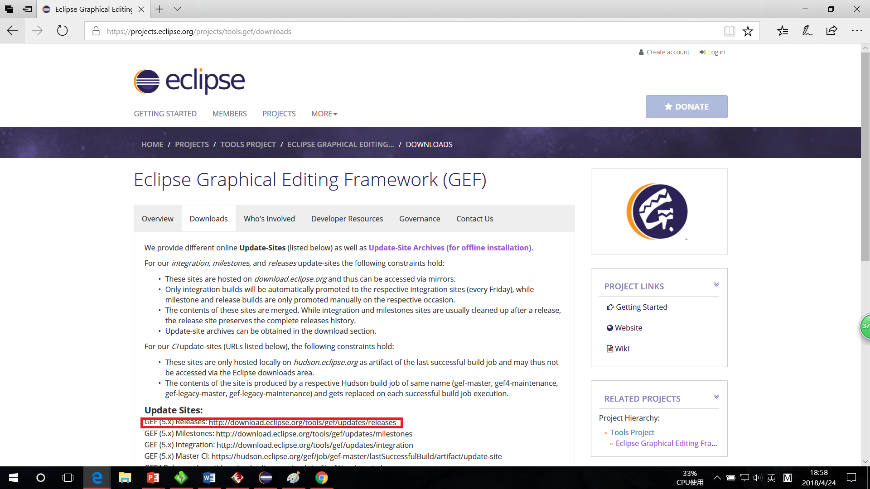The height and width of the screenshot is (489, 870).
Task: Click Create account link
Action: pyautogui.click(x=664, y=52)
